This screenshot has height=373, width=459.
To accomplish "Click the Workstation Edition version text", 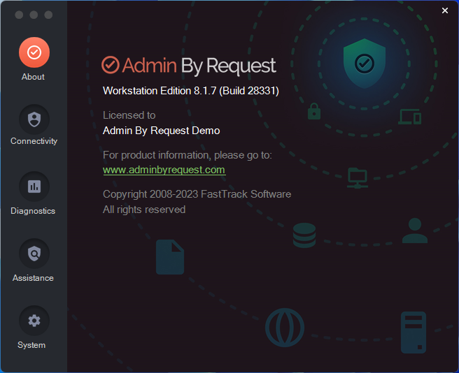I will coord(191,91).
